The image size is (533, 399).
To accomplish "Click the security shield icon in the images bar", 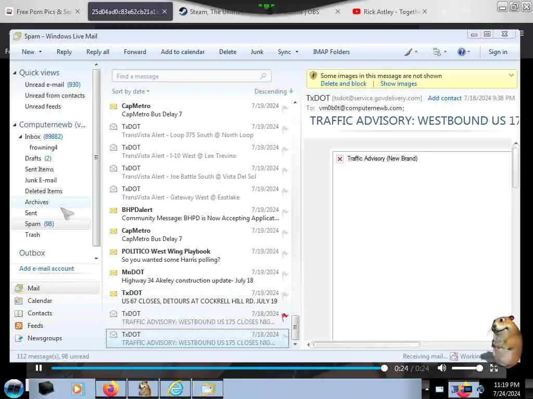I will coord(313,75).
